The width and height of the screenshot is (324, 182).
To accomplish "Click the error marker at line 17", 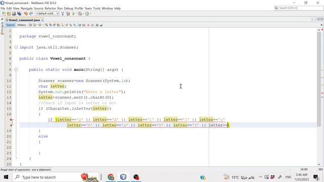I will tap(11, 119).
